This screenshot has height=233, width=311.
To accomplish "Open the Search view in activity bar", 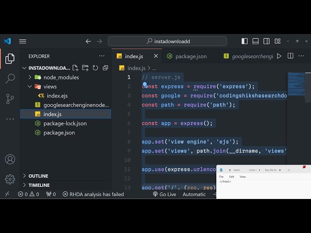I will pyautogui.click(x=10, y=78).
